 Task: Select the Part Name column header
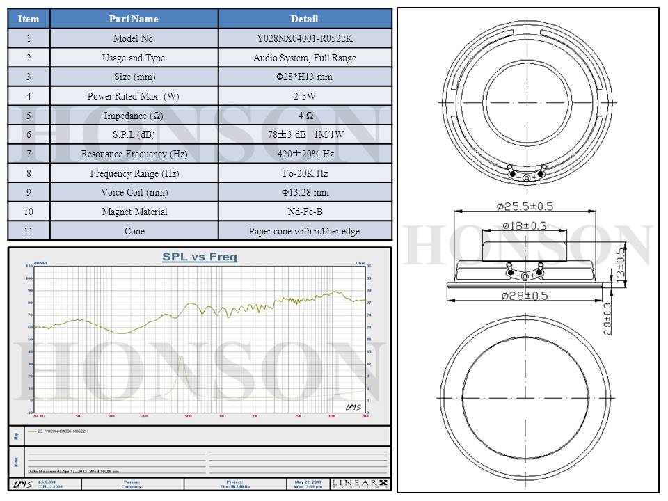click(x=134, y=19)
